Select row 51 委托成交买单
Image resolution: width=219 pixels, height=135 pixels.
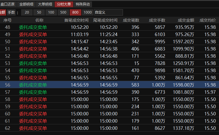click(109, 49)
